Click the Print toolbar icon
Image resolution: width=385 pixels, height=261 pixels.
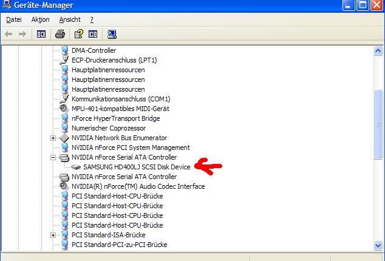tap(60, 34)
